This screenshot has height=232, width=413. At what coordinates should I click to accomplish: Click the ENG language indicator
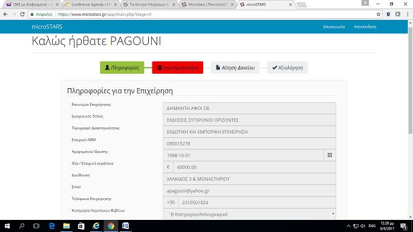point(372,226)
